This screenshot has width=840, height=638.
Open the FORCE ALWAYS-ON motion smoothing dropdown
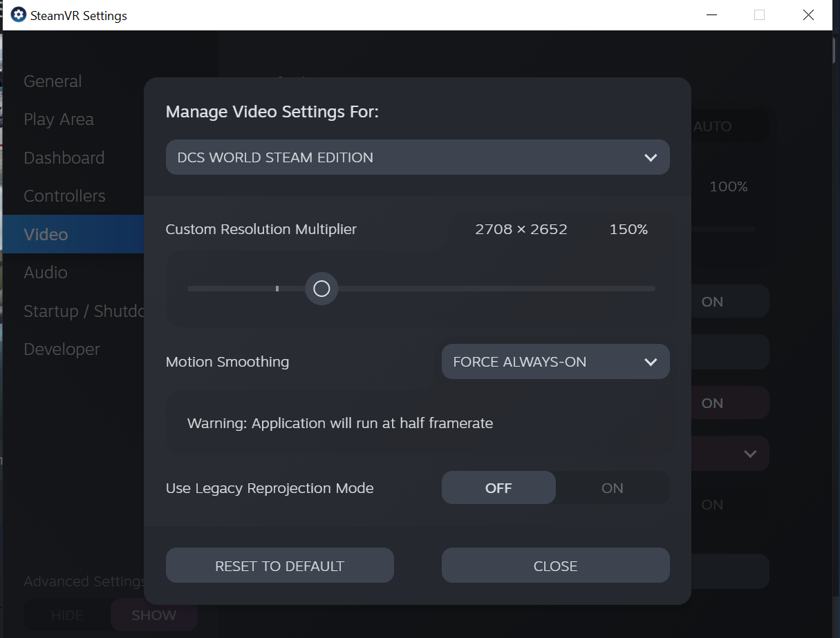click(x=556, y=362)
